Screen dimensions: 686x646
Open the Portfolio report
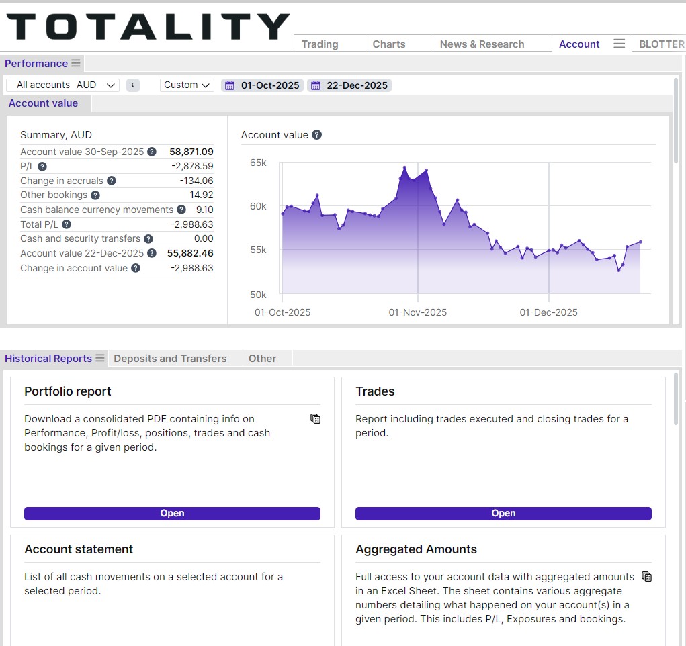[x=172, y=514]
